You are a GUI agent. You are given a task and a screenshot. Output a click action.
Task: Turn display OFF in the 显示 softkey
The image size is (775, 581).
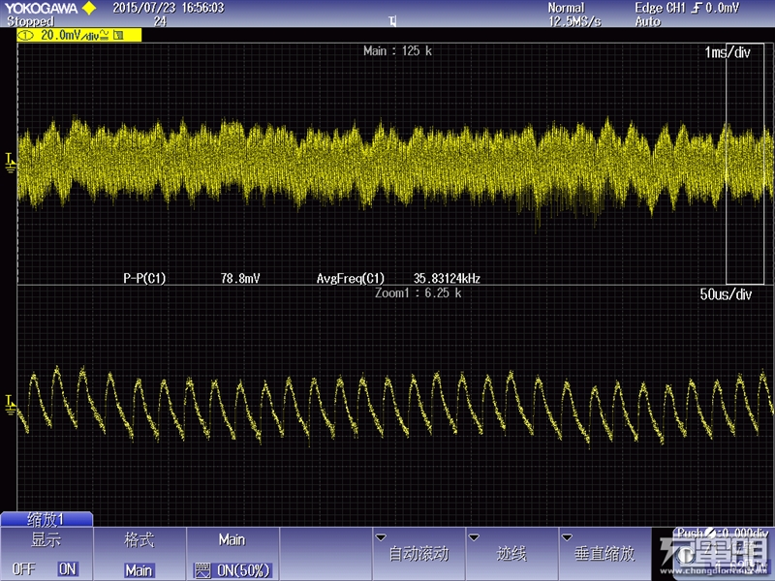pos(23,568)
